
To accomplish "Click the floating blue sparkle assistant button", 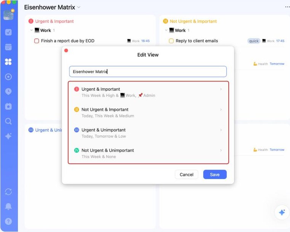I will coord(282,212).
